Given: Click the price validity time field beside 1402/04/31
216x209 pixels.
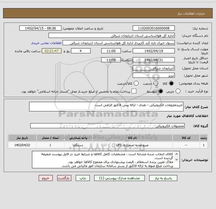Looking at the screenshot, I should (x=111, y=60).
